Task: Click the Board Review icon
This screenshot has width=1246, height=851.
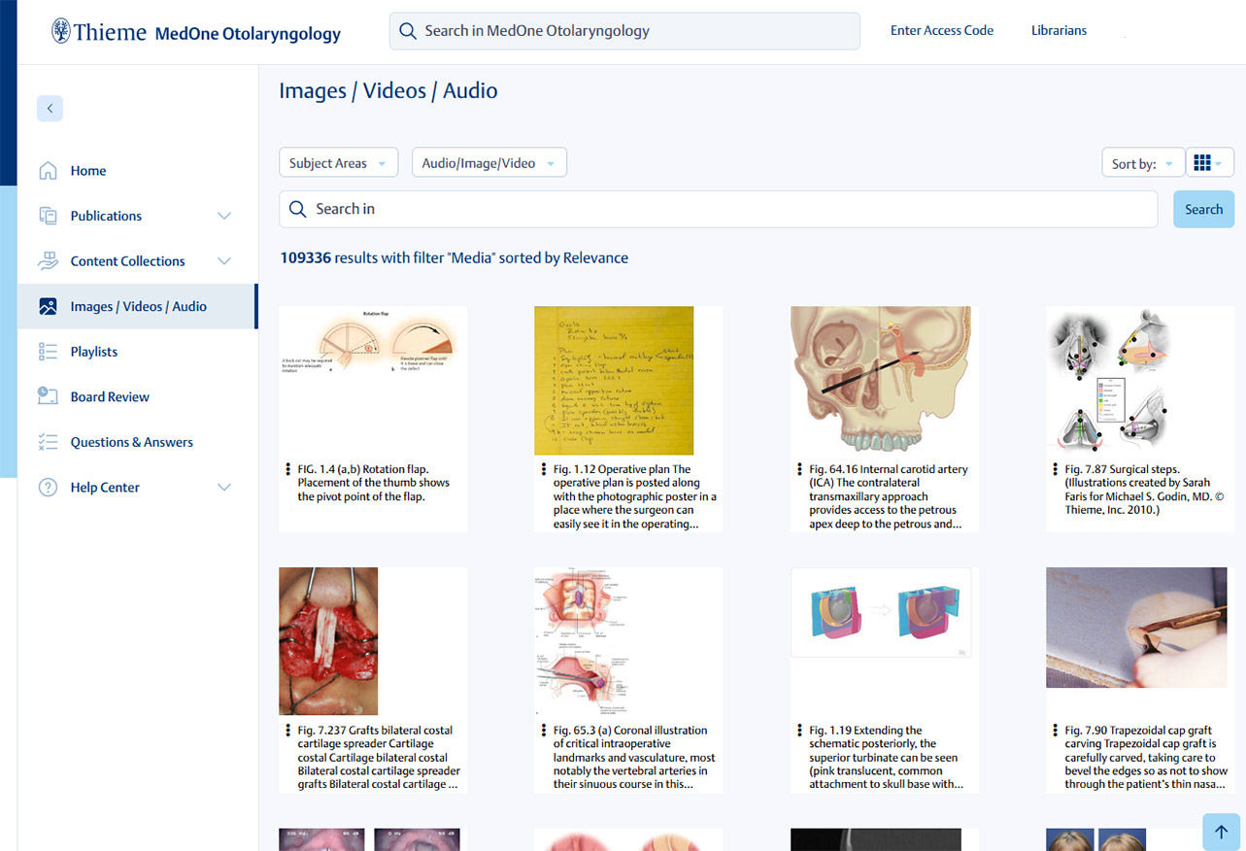Action: 48,396
